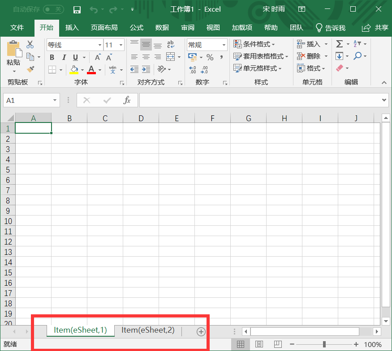Expand the font size dropdown
The image size is (392, 351).
[x=121, y=45]
